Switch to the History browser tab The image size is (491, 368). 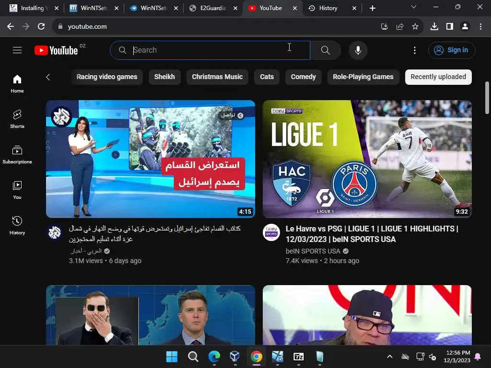(x=332, y=8)
